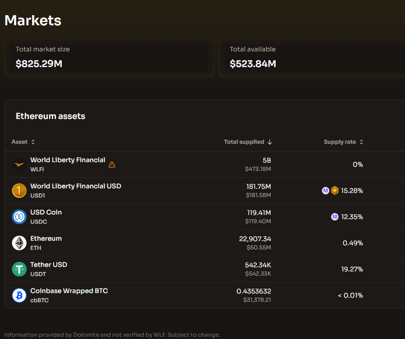Sort the table by Asset column
This screenshot has height=339, width=405.
[x=23, y=141]
